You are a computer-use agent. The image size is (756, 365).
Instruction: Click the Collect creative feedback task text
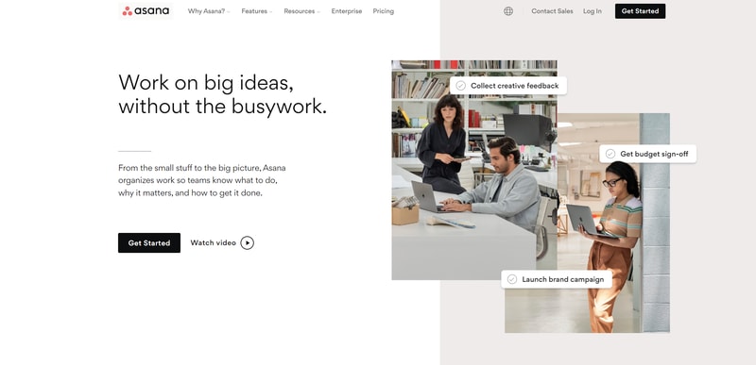click(514, 86)
